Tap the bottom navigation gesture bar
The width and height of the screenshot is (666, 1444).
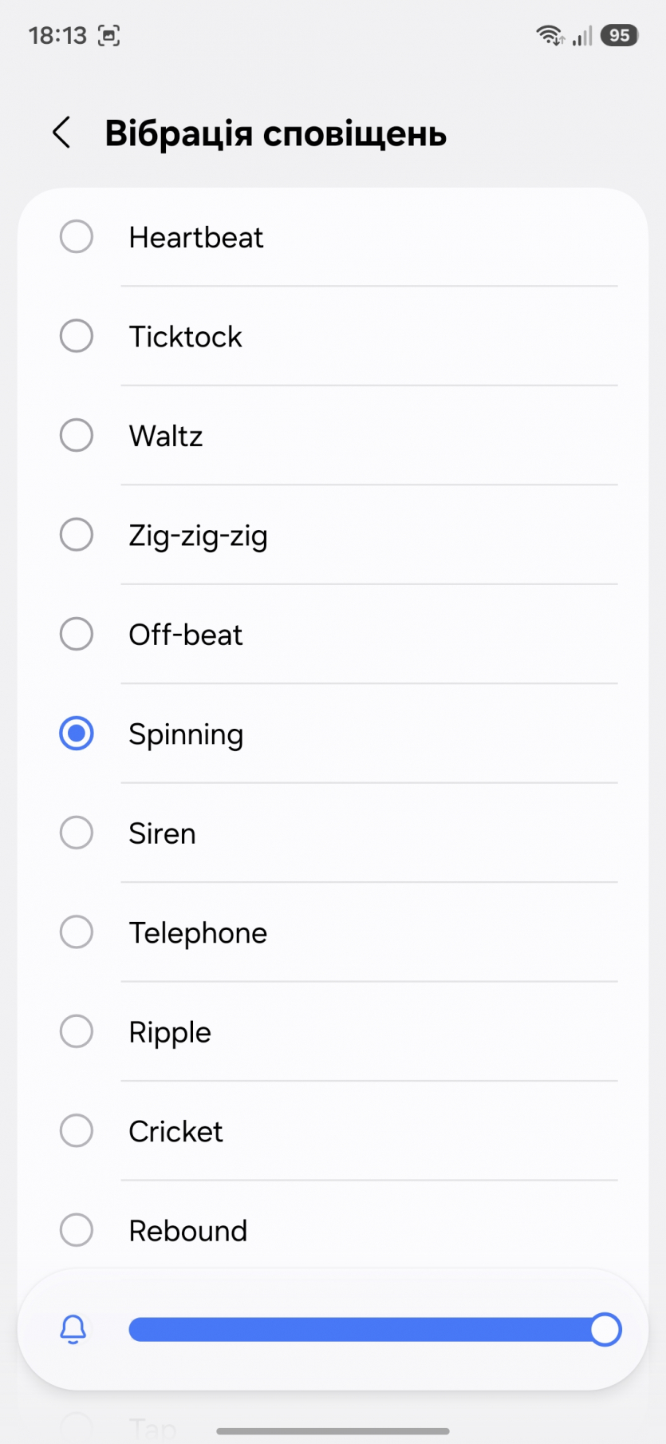click(333, 1431)
